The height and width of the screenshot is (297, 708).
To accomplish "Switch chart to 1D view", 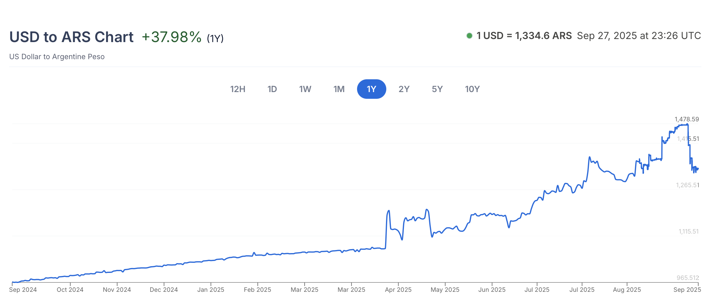I will pos(272,89).
